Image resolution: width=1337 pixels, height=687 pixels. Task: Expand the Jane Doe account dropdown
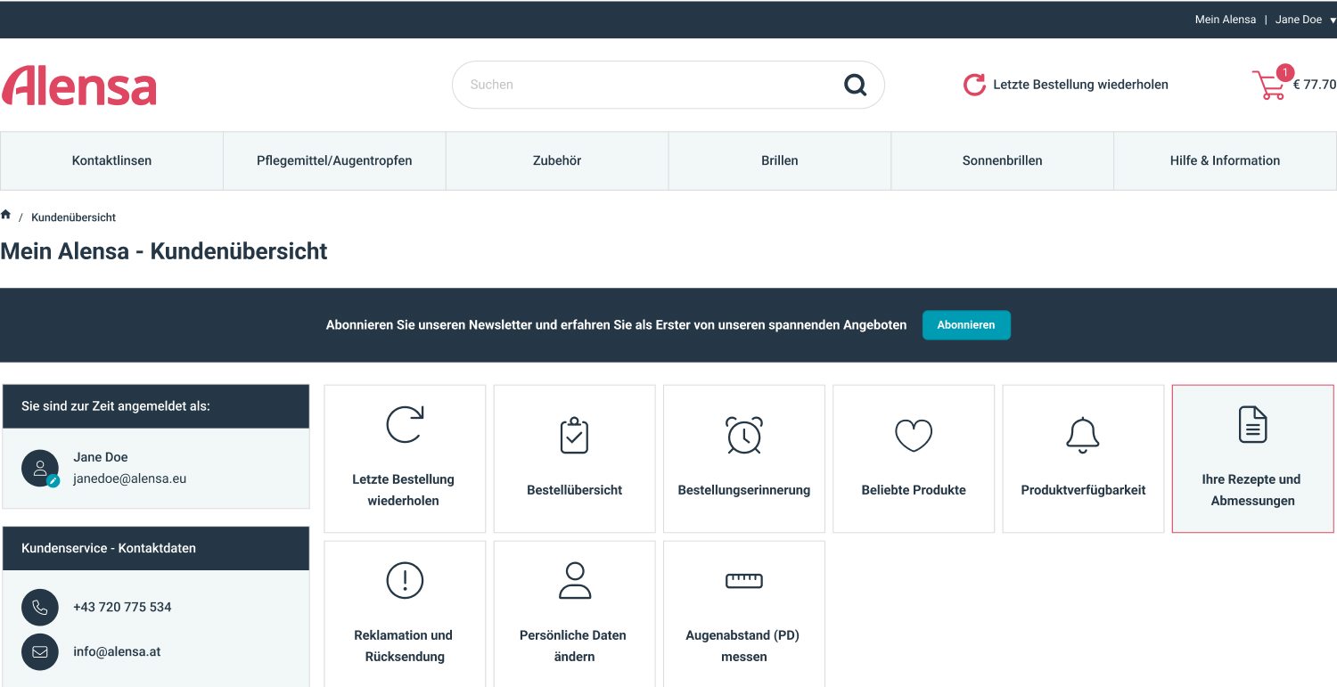(1305, 20)
